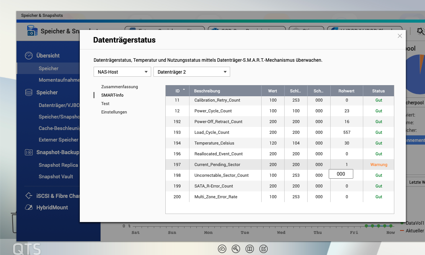Open the Einstellungen section
This screenshot has width=425, height=255.
pos(114,112)
